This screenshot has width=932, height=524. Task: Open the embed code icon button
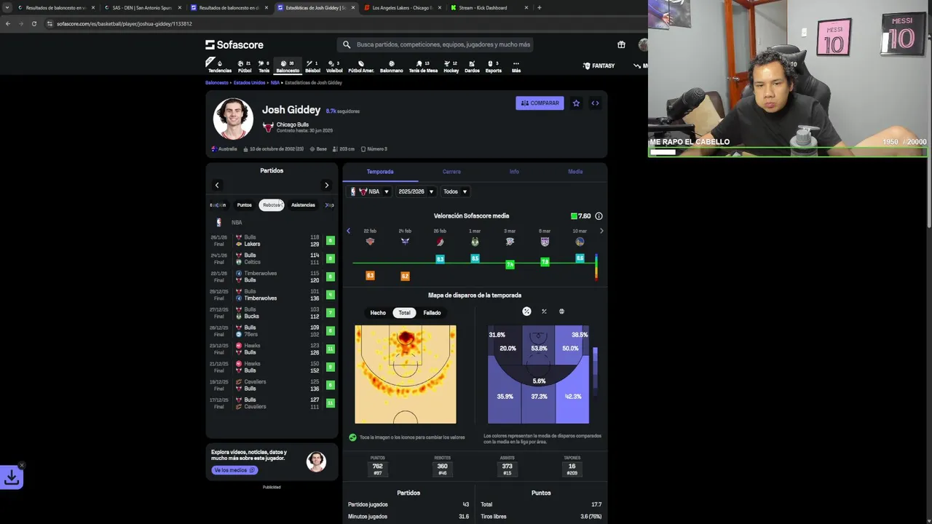pos(595,103)
